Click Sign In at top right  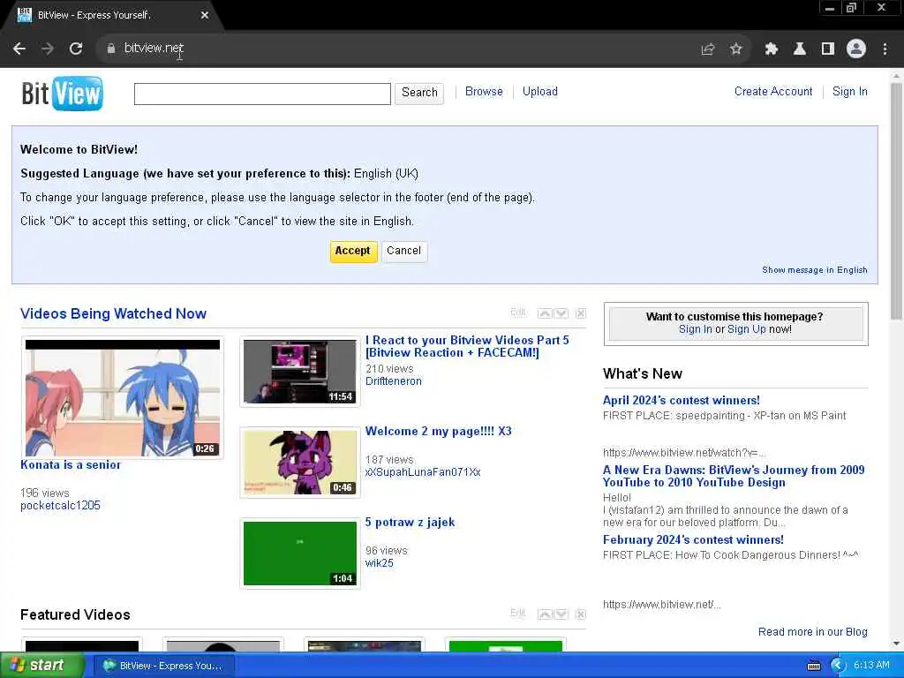[x=850, y=92]
